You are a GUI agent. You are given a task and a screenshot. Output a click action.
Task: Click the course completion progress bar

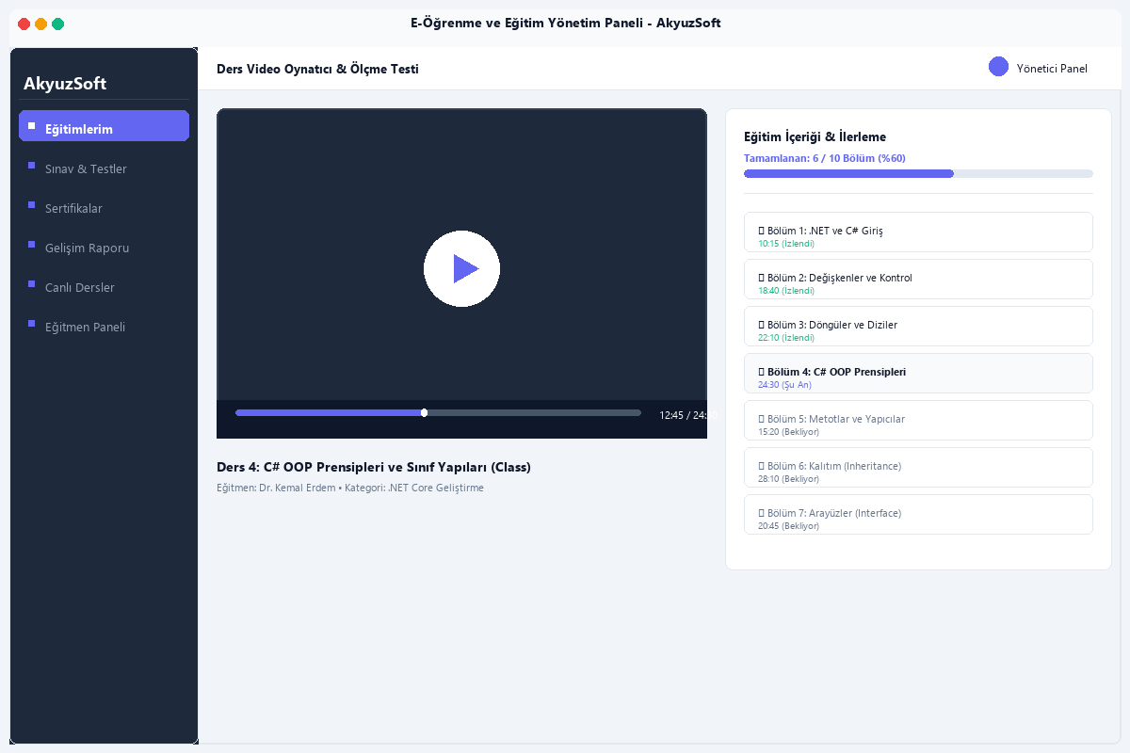click(918, 173)
